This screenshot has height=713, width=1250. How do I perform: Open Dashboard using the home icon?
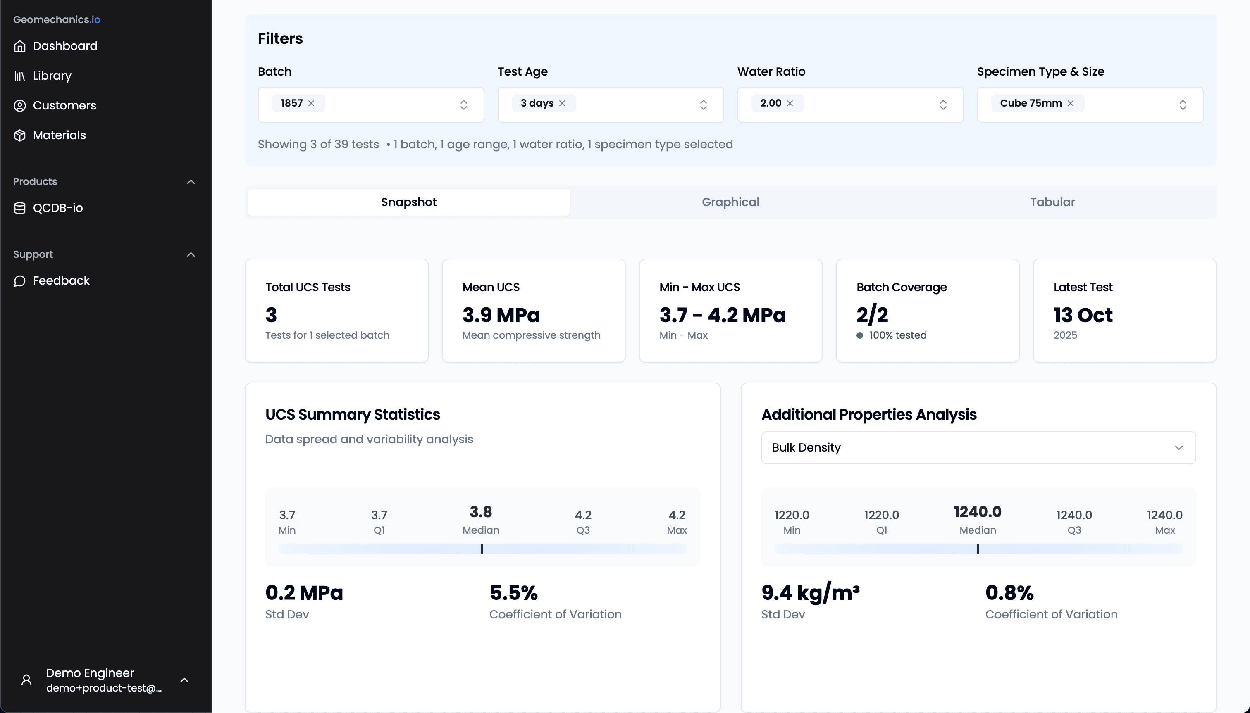click(20, 45)
